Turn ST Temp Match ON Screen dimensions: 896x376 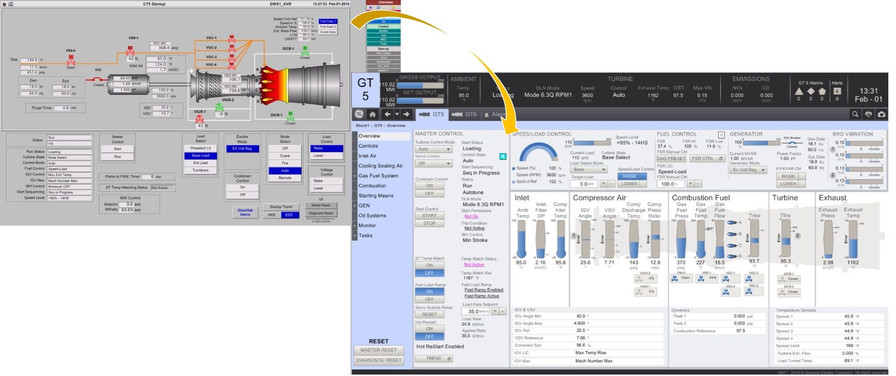click(x=430, y=265)
